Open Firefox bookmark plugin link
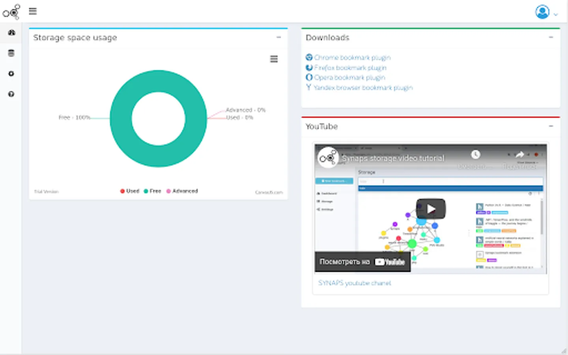 coord(350,68)
